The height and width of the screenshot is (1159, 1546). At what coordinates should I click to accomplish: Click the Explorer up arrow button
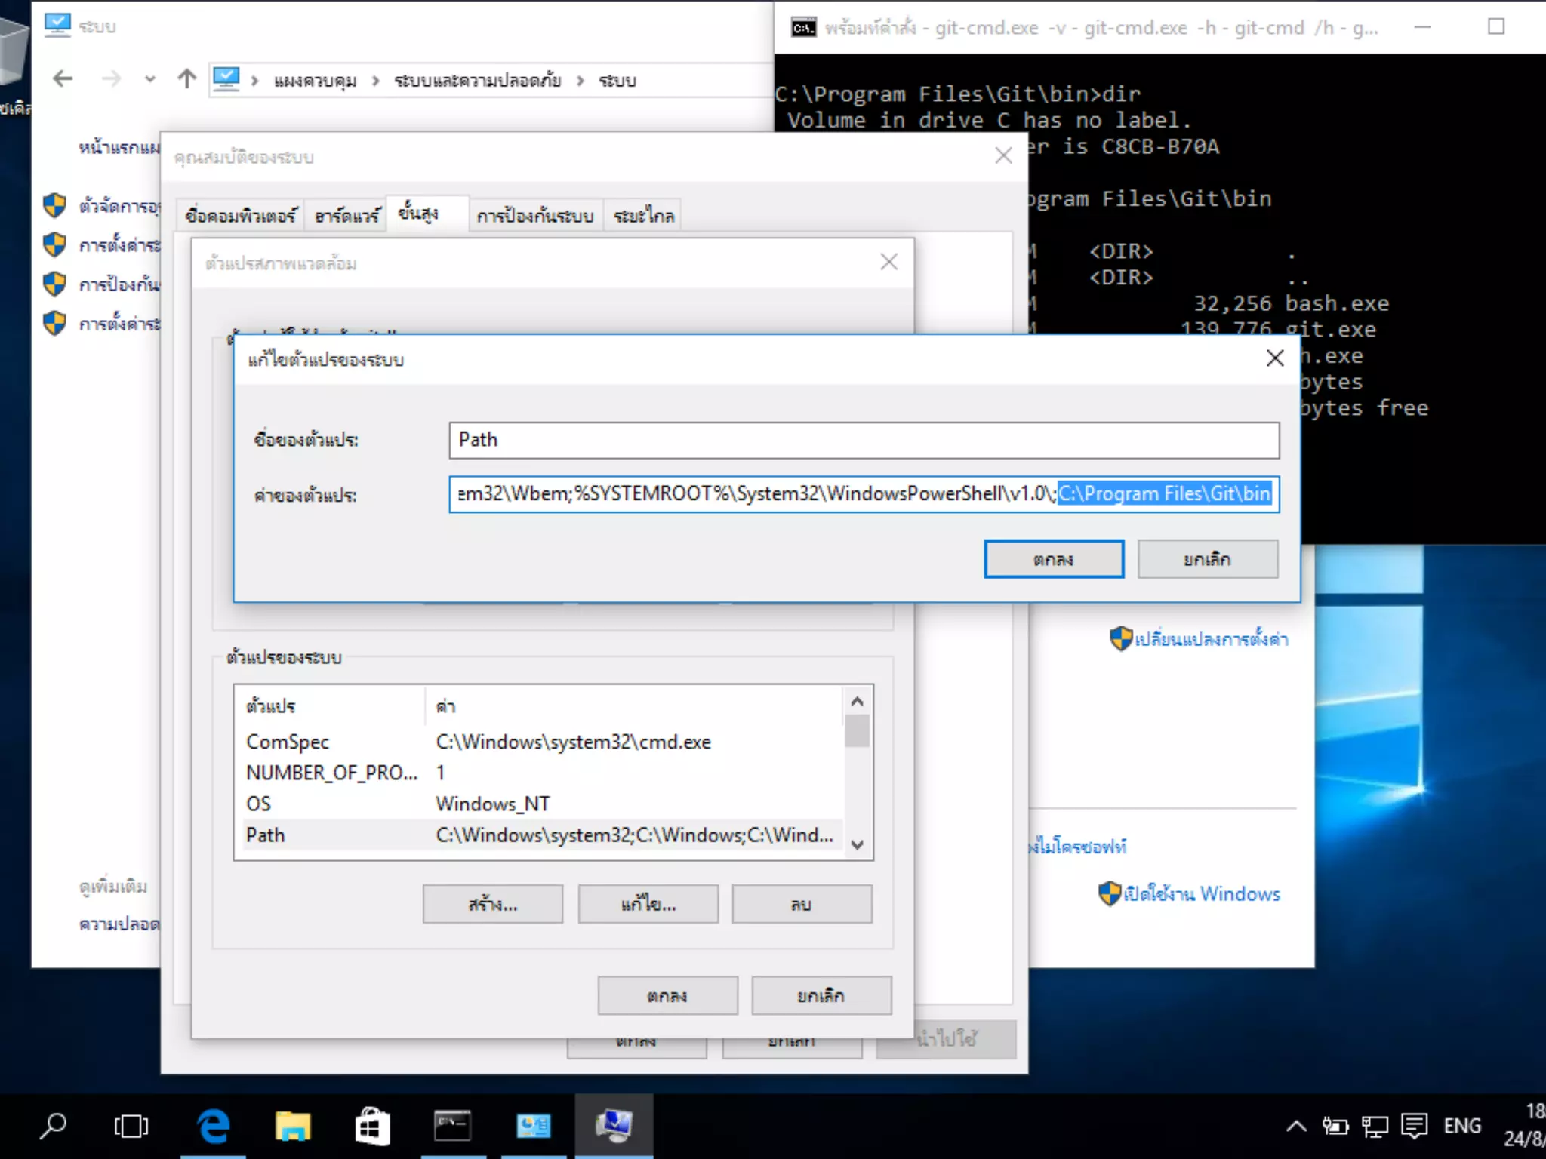[186, 78]
